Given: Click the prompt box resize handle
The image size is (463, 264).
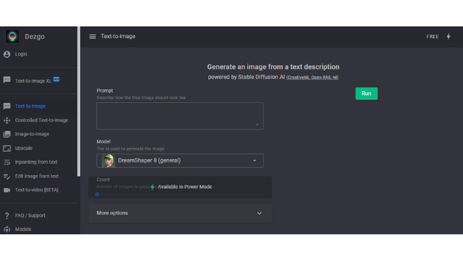Looking at the screenshot, I should coord(257,124).
